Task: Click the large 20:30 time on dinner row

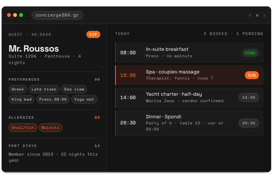Action: (x=128, y=123)
